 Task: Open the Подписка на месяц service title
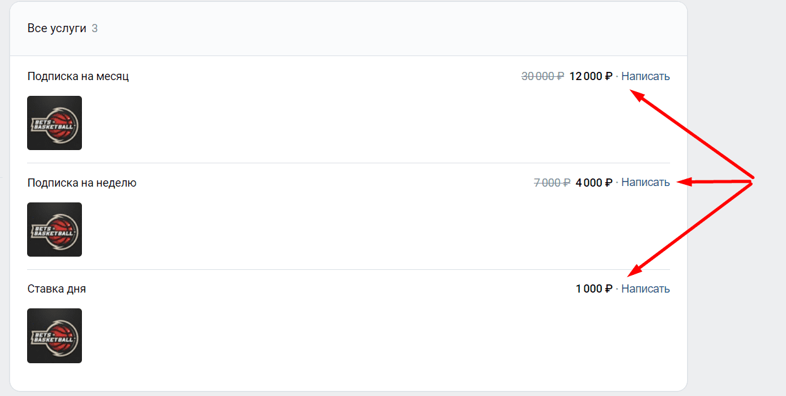tap(78, 76)
